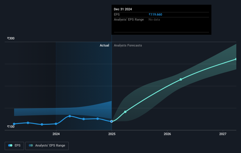Select the late-2024 EPS data point before 2025
Image resolution: width=241 pixels, height=153 pixels.
(x=97, y=119)
